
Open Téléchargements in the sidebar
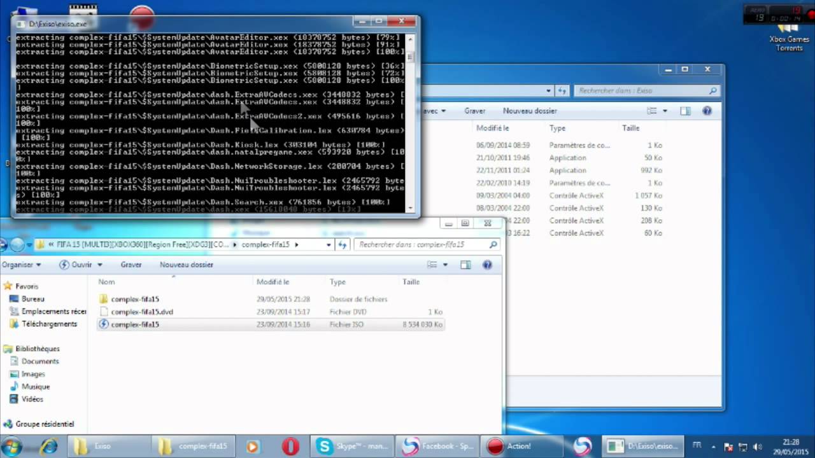pyautogui.click(x=49, y=324)
